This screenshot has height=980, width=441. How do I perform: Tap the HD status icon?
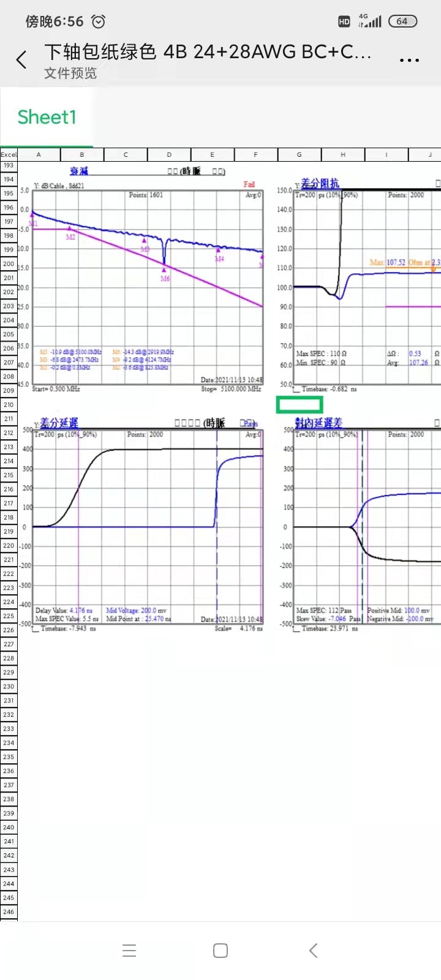click(x=344, y=21)
